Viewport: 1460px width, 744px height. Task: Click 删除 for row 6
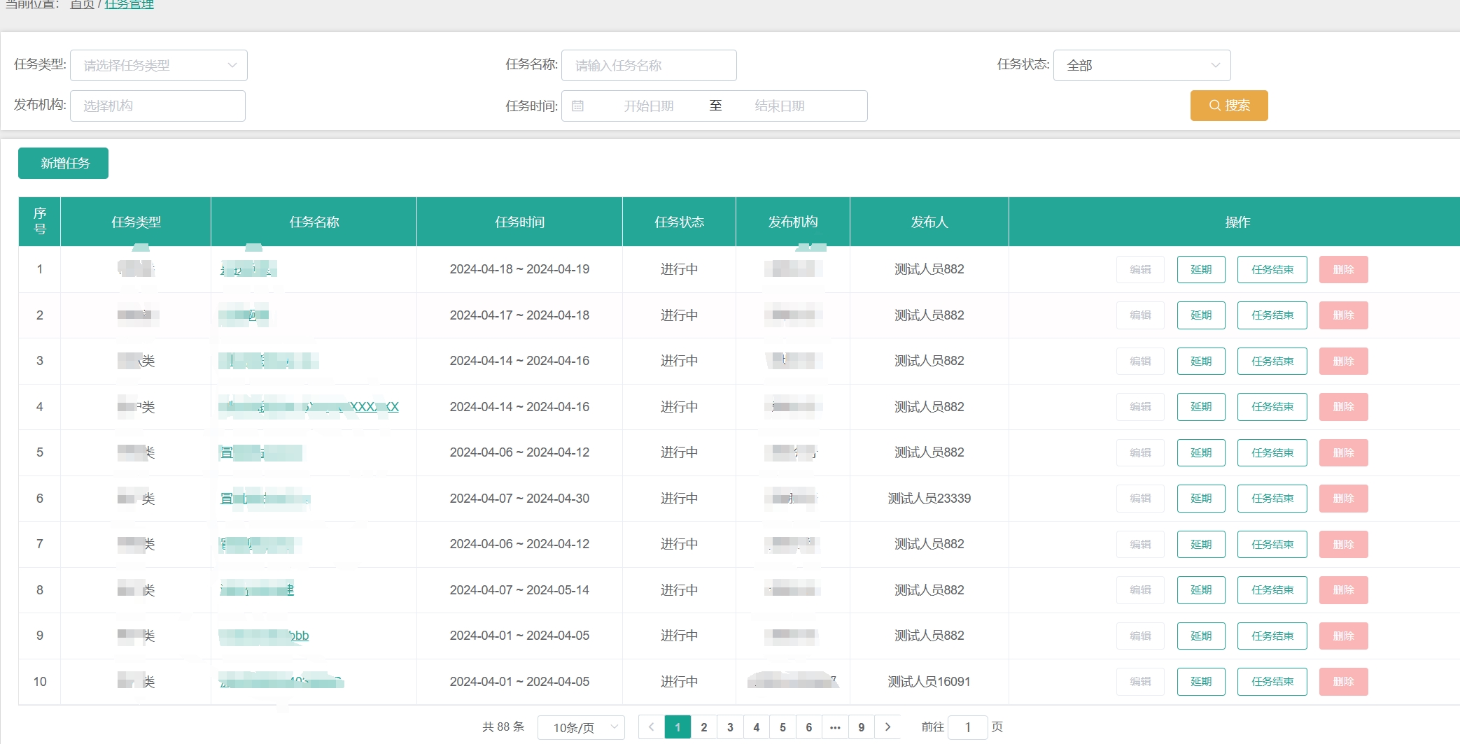point(1343,499)
